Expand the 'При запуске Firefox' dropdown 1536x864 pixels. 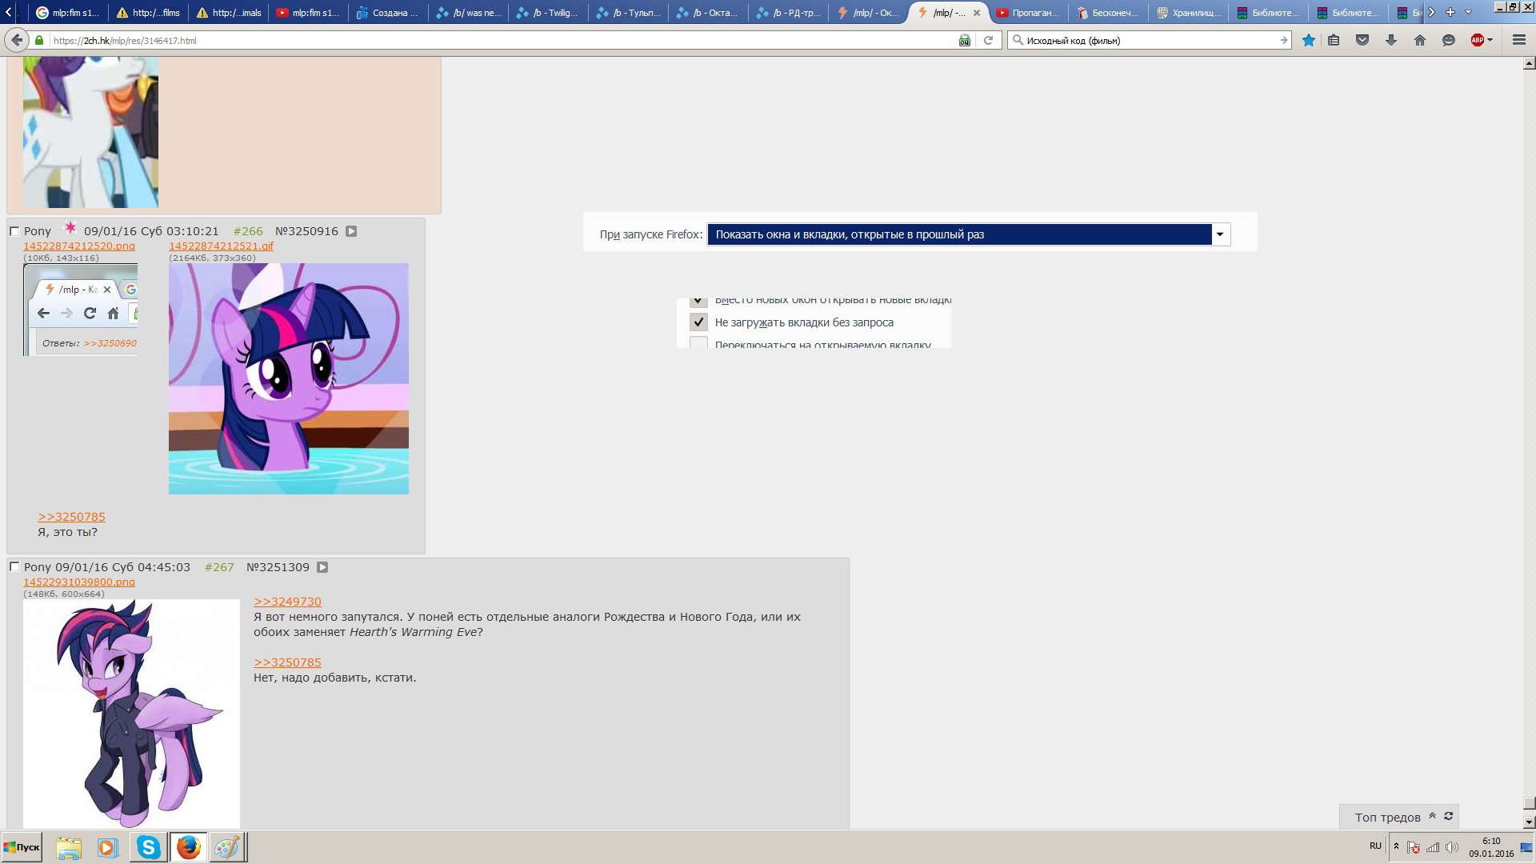coord(1219,234)
